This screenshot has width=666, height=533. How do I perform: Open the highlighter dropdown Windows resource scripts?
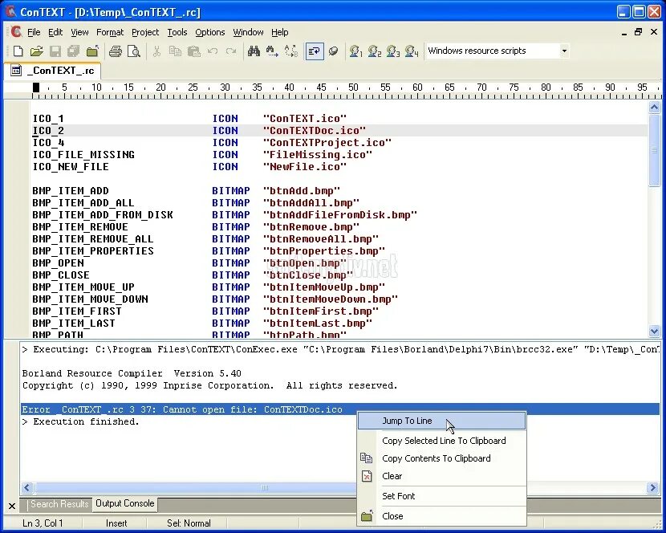564,51
